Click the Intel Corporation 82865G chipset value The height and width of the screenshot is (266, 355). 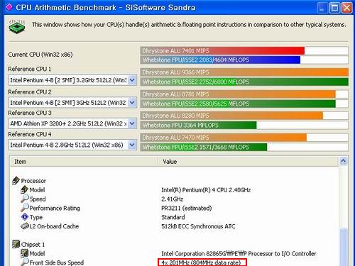[x=239, y=254]
